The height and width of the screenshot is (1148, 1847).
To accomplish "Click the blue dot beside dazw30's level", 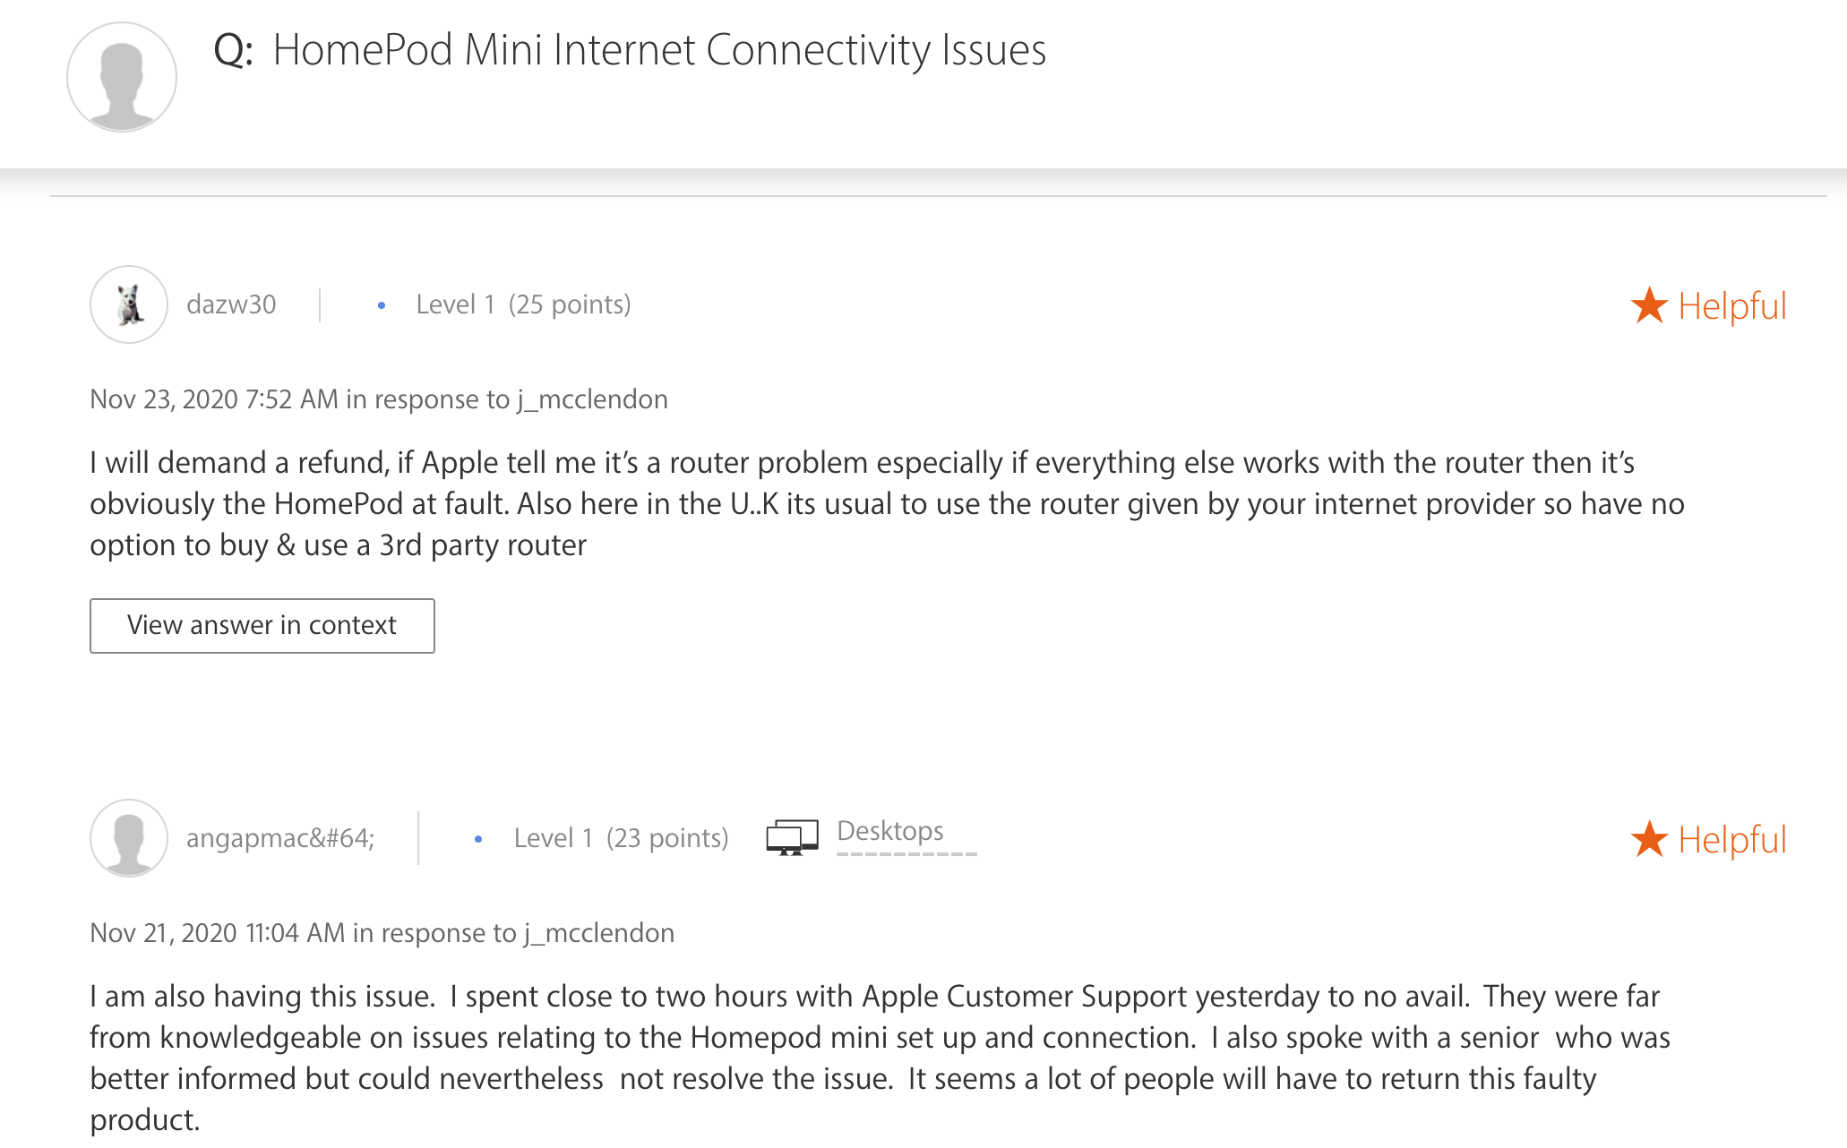I will click(382, 305).
